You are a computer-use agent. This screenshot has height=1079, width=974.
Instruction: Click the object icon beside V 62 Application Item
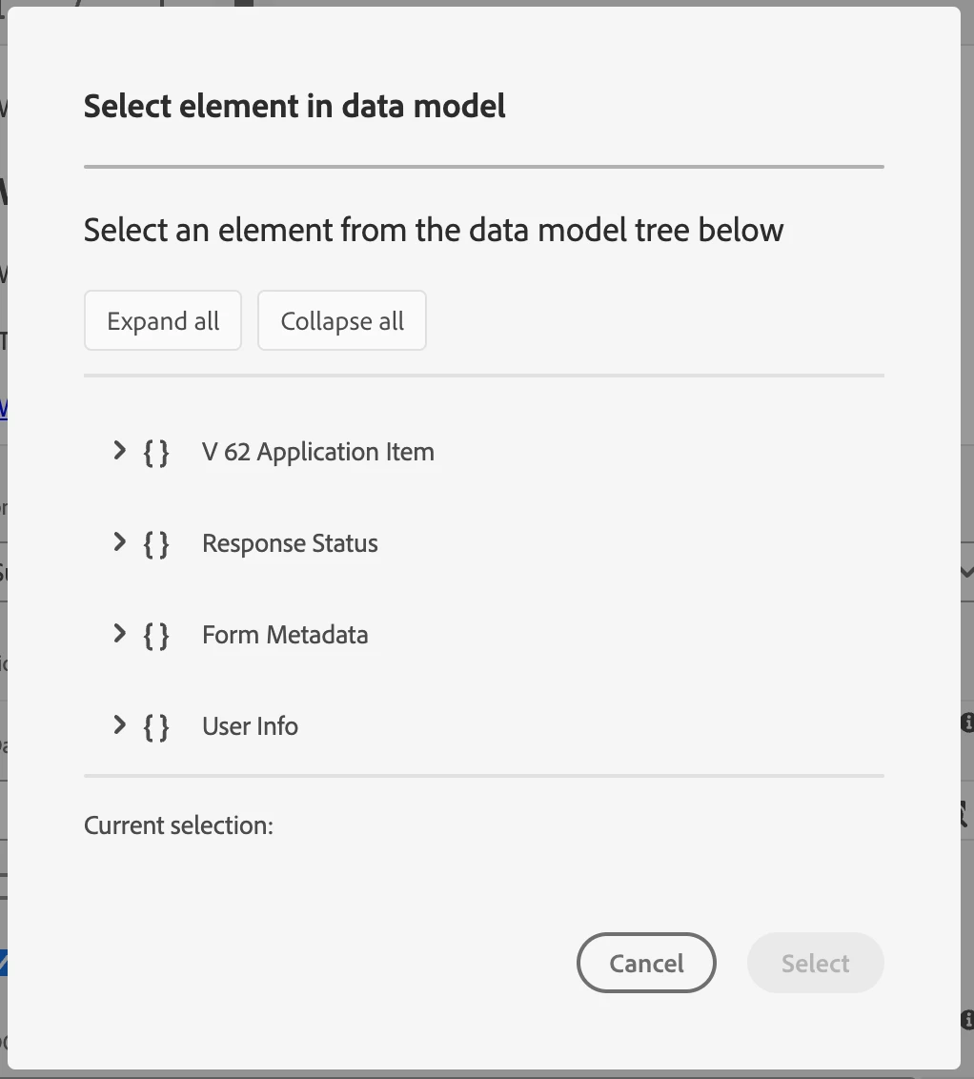(x=156, y=452)
